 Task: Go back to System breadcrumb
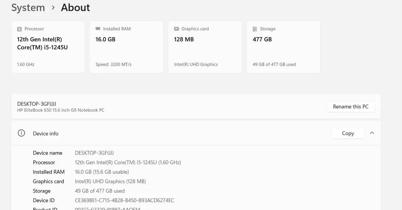coord(28,8)
